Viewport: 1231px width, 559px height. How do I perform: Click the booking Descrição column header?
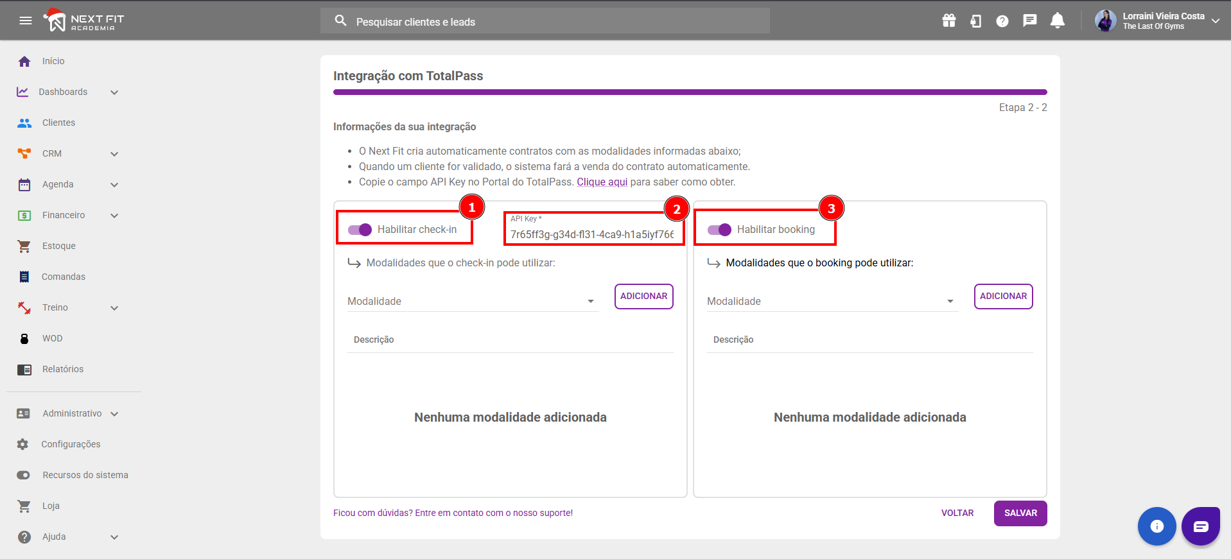pos(733,340)
